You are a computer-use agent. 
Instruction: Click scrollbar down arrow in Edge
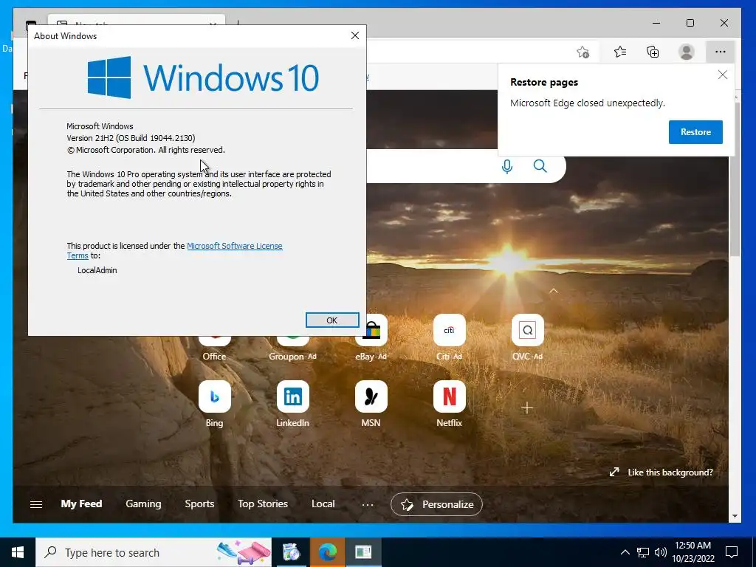(x=735, y=516)
